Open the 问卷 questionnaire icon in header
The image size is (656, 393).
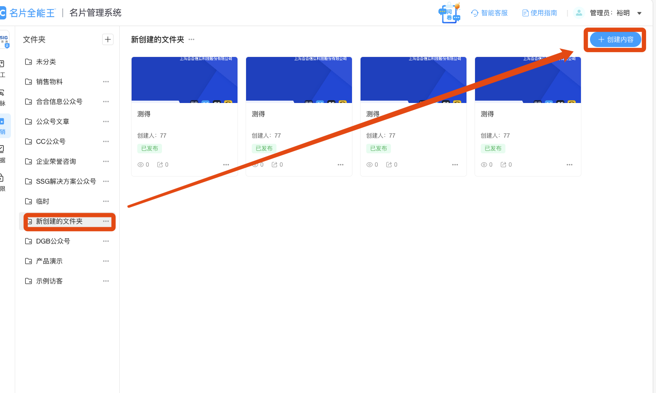(449, 13)
